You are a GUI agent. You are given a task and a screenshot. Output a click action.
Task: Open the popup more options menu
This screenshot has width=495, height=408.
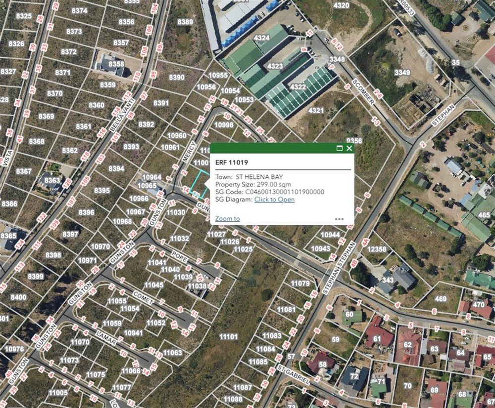(340, 219)
